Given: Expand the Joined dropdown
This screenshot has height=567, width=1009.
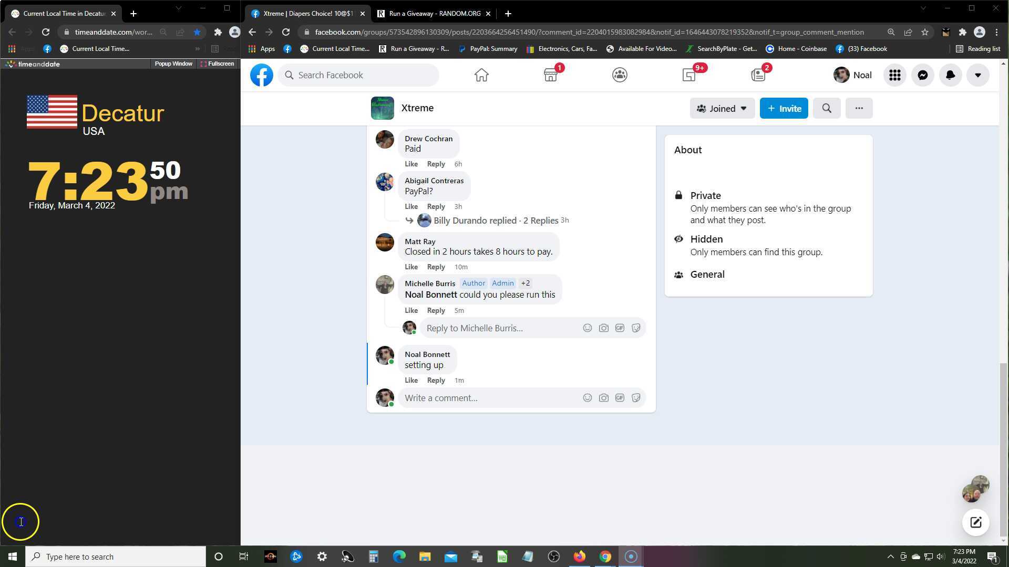Looking at the screenshot, I should 722,108.
